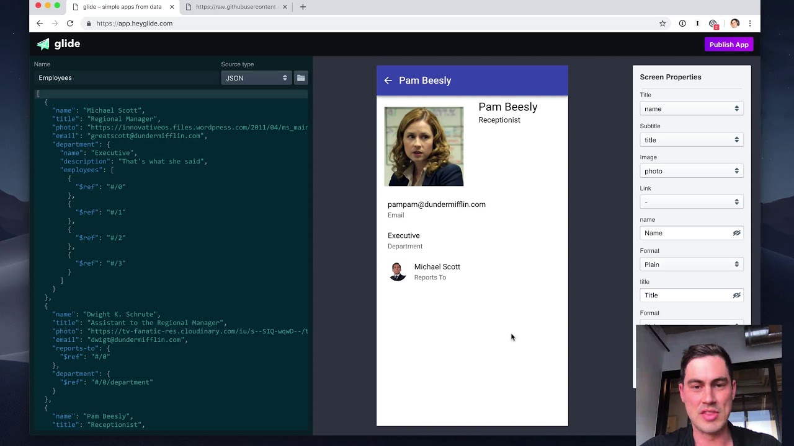Open the Chrome profile avatar
Screen dimensions: 794x446
coord(735,24)
